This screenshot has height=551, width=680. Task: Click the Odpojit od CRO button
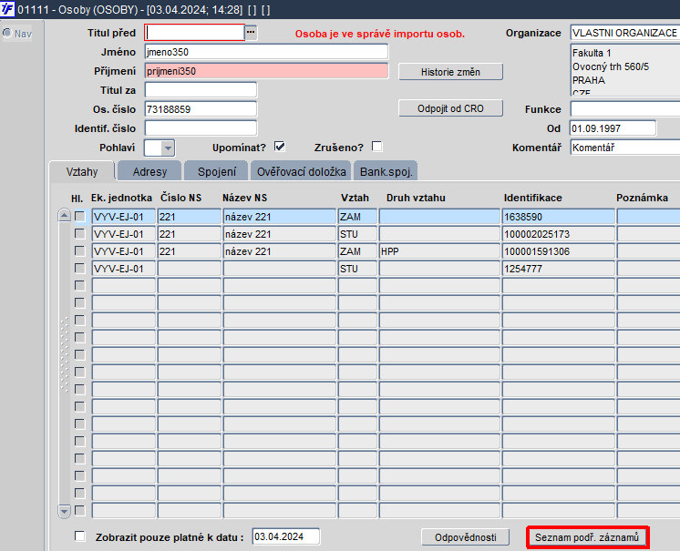click(450, 108)
